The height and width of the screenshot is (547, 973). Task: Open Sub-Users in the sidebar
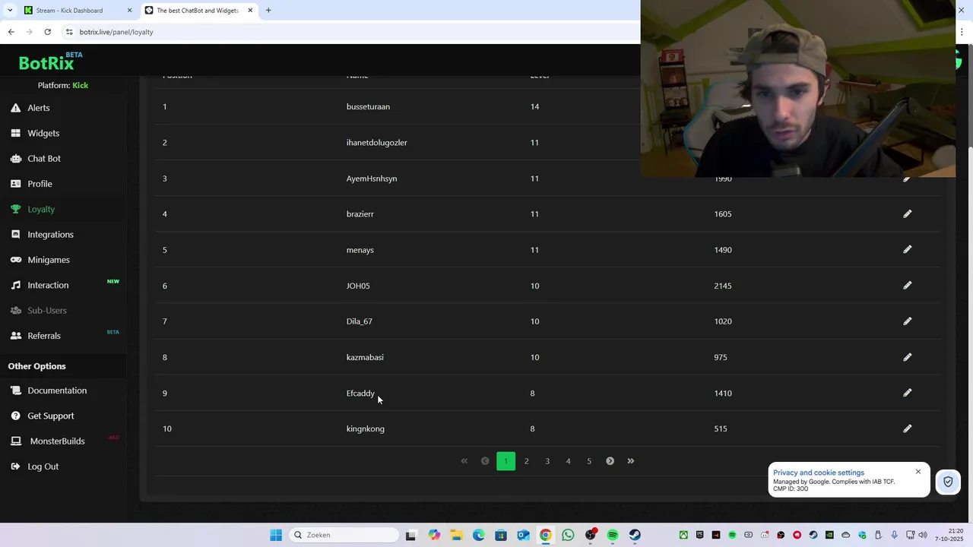[x=47, y=311]
